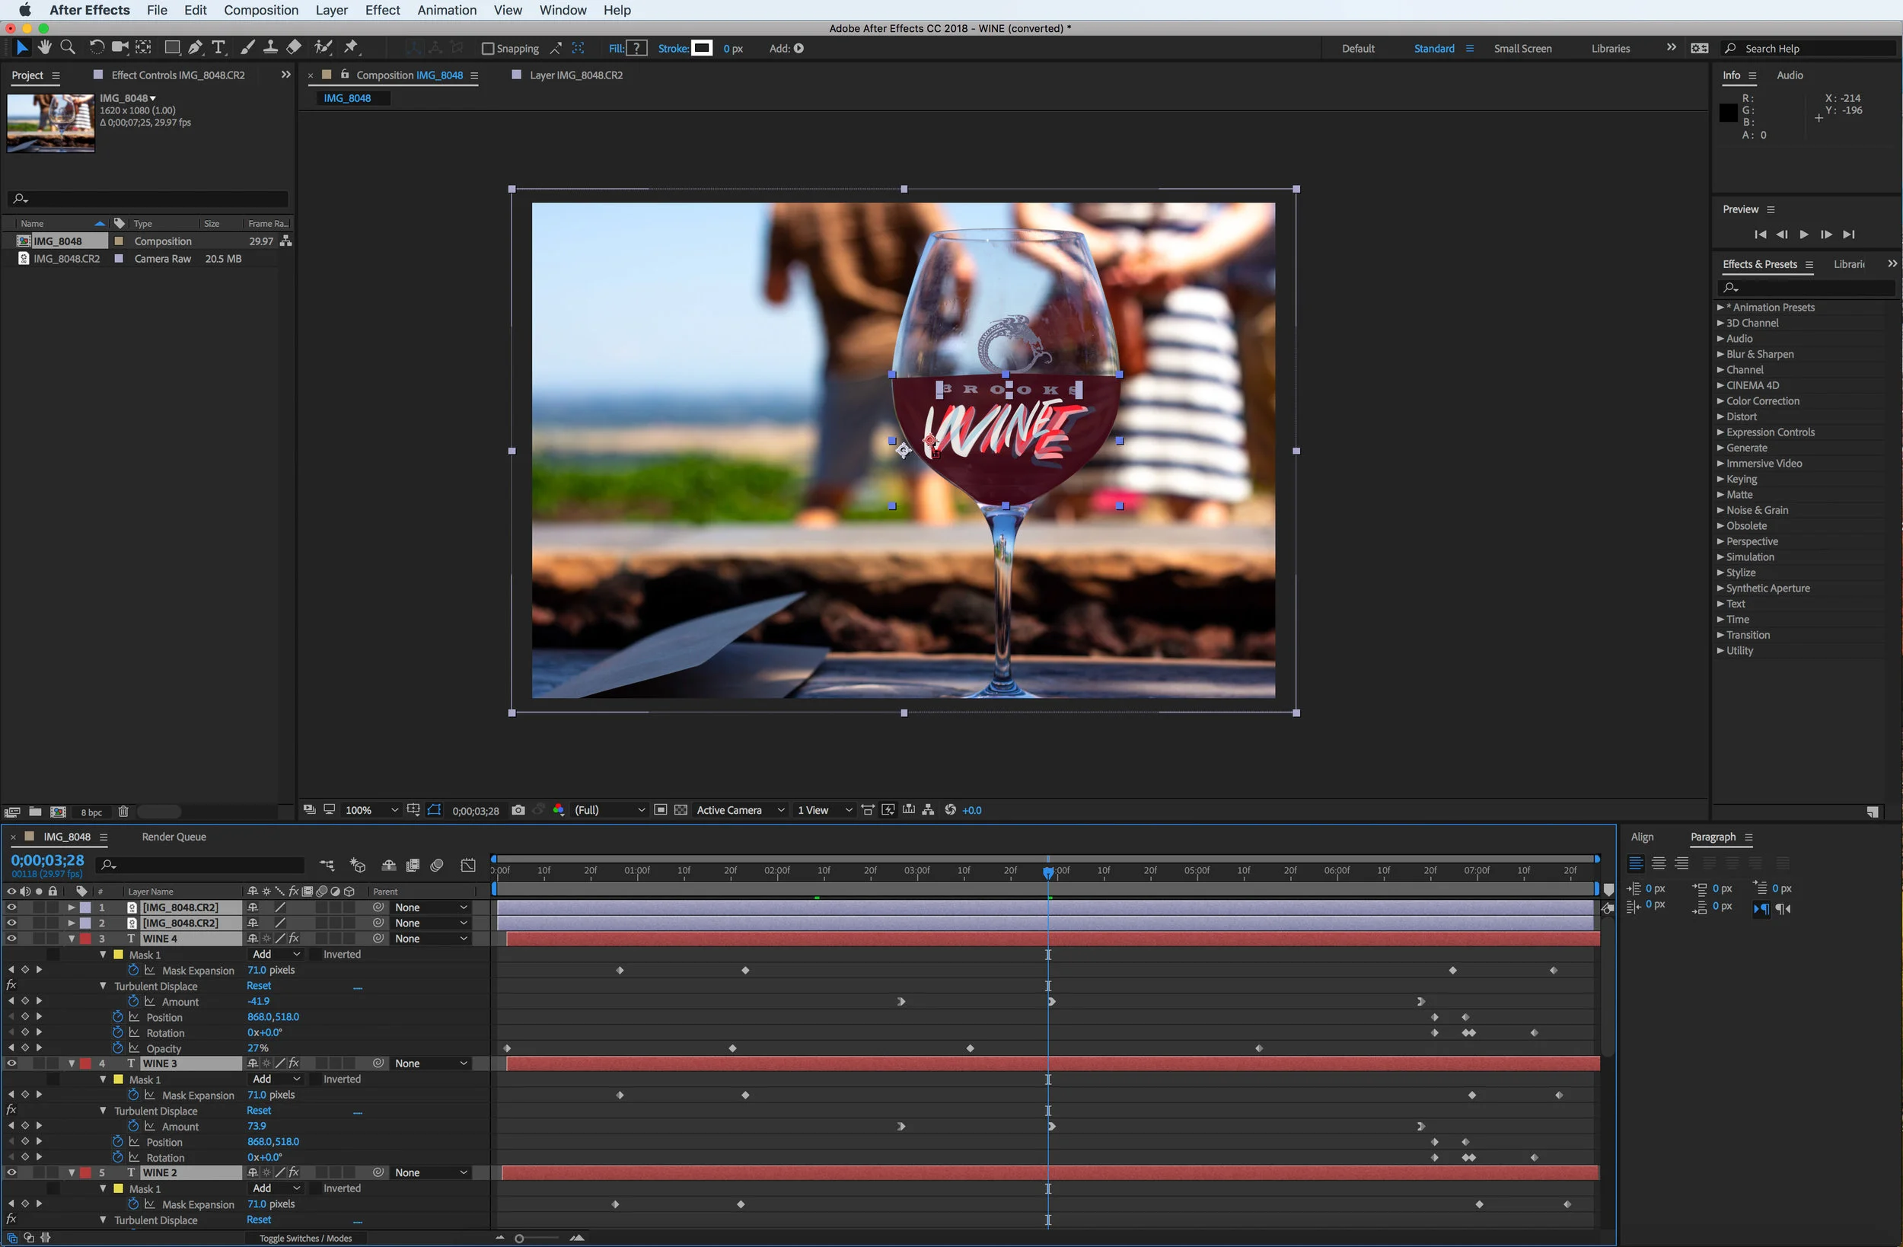Hide the WINE 3 layer

[x=11, y=1064]
